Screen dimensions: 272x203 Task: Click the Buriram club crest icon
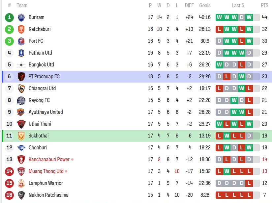pyautogui.click(x=21, y=17)
